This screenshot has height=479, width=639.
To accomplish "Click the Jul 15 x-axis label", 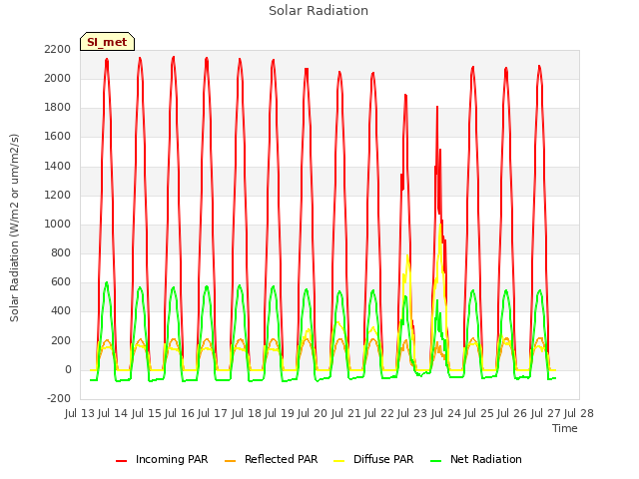I will (147, 413).
